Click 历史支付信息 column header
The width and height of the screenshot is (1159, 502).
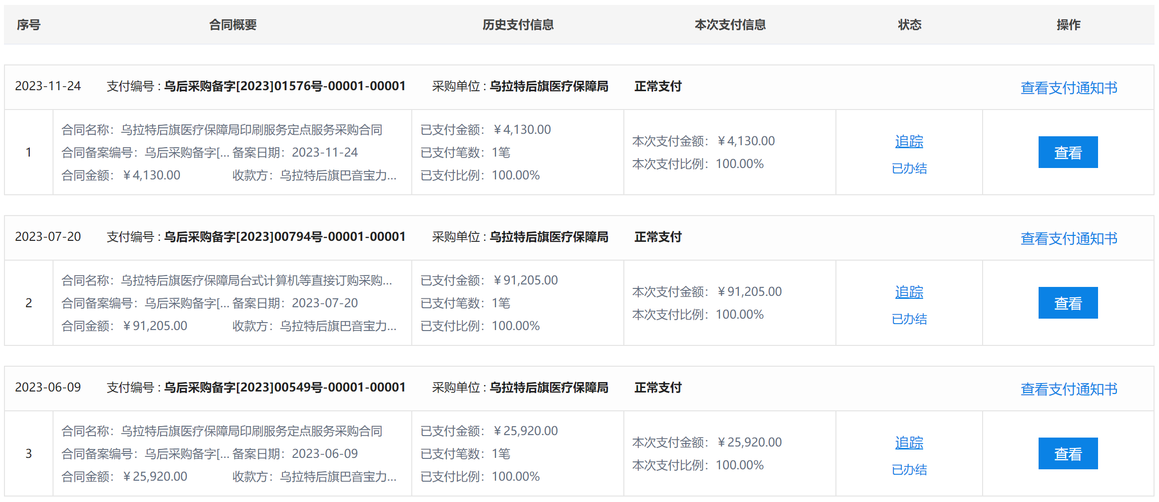(x=518, y=25)
